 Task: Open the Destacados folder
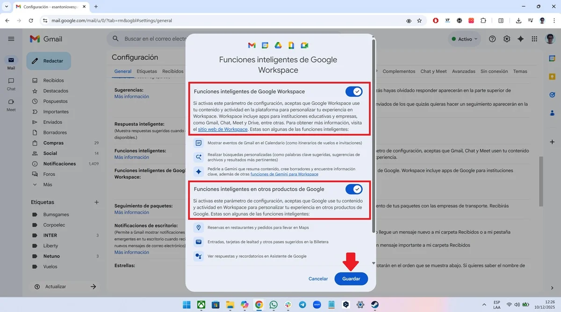(x=55, y=91)
